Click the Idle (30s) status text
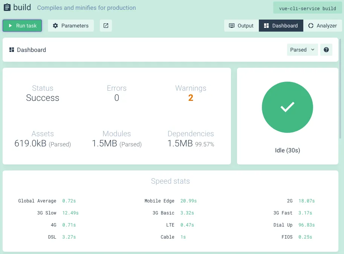 coord(287,151)
